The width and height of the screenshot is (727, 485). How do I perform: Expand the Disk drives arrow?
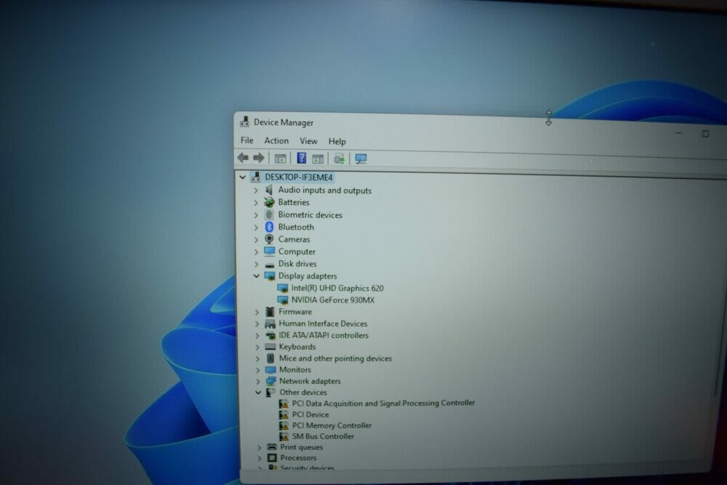point(257,264)
